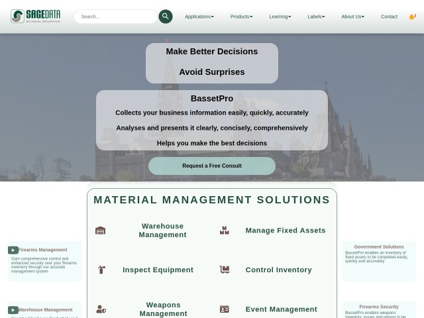The width and height of the screenshot is (424, 318).
Task: Open the Contact page
Action: [x=389, y=17]
